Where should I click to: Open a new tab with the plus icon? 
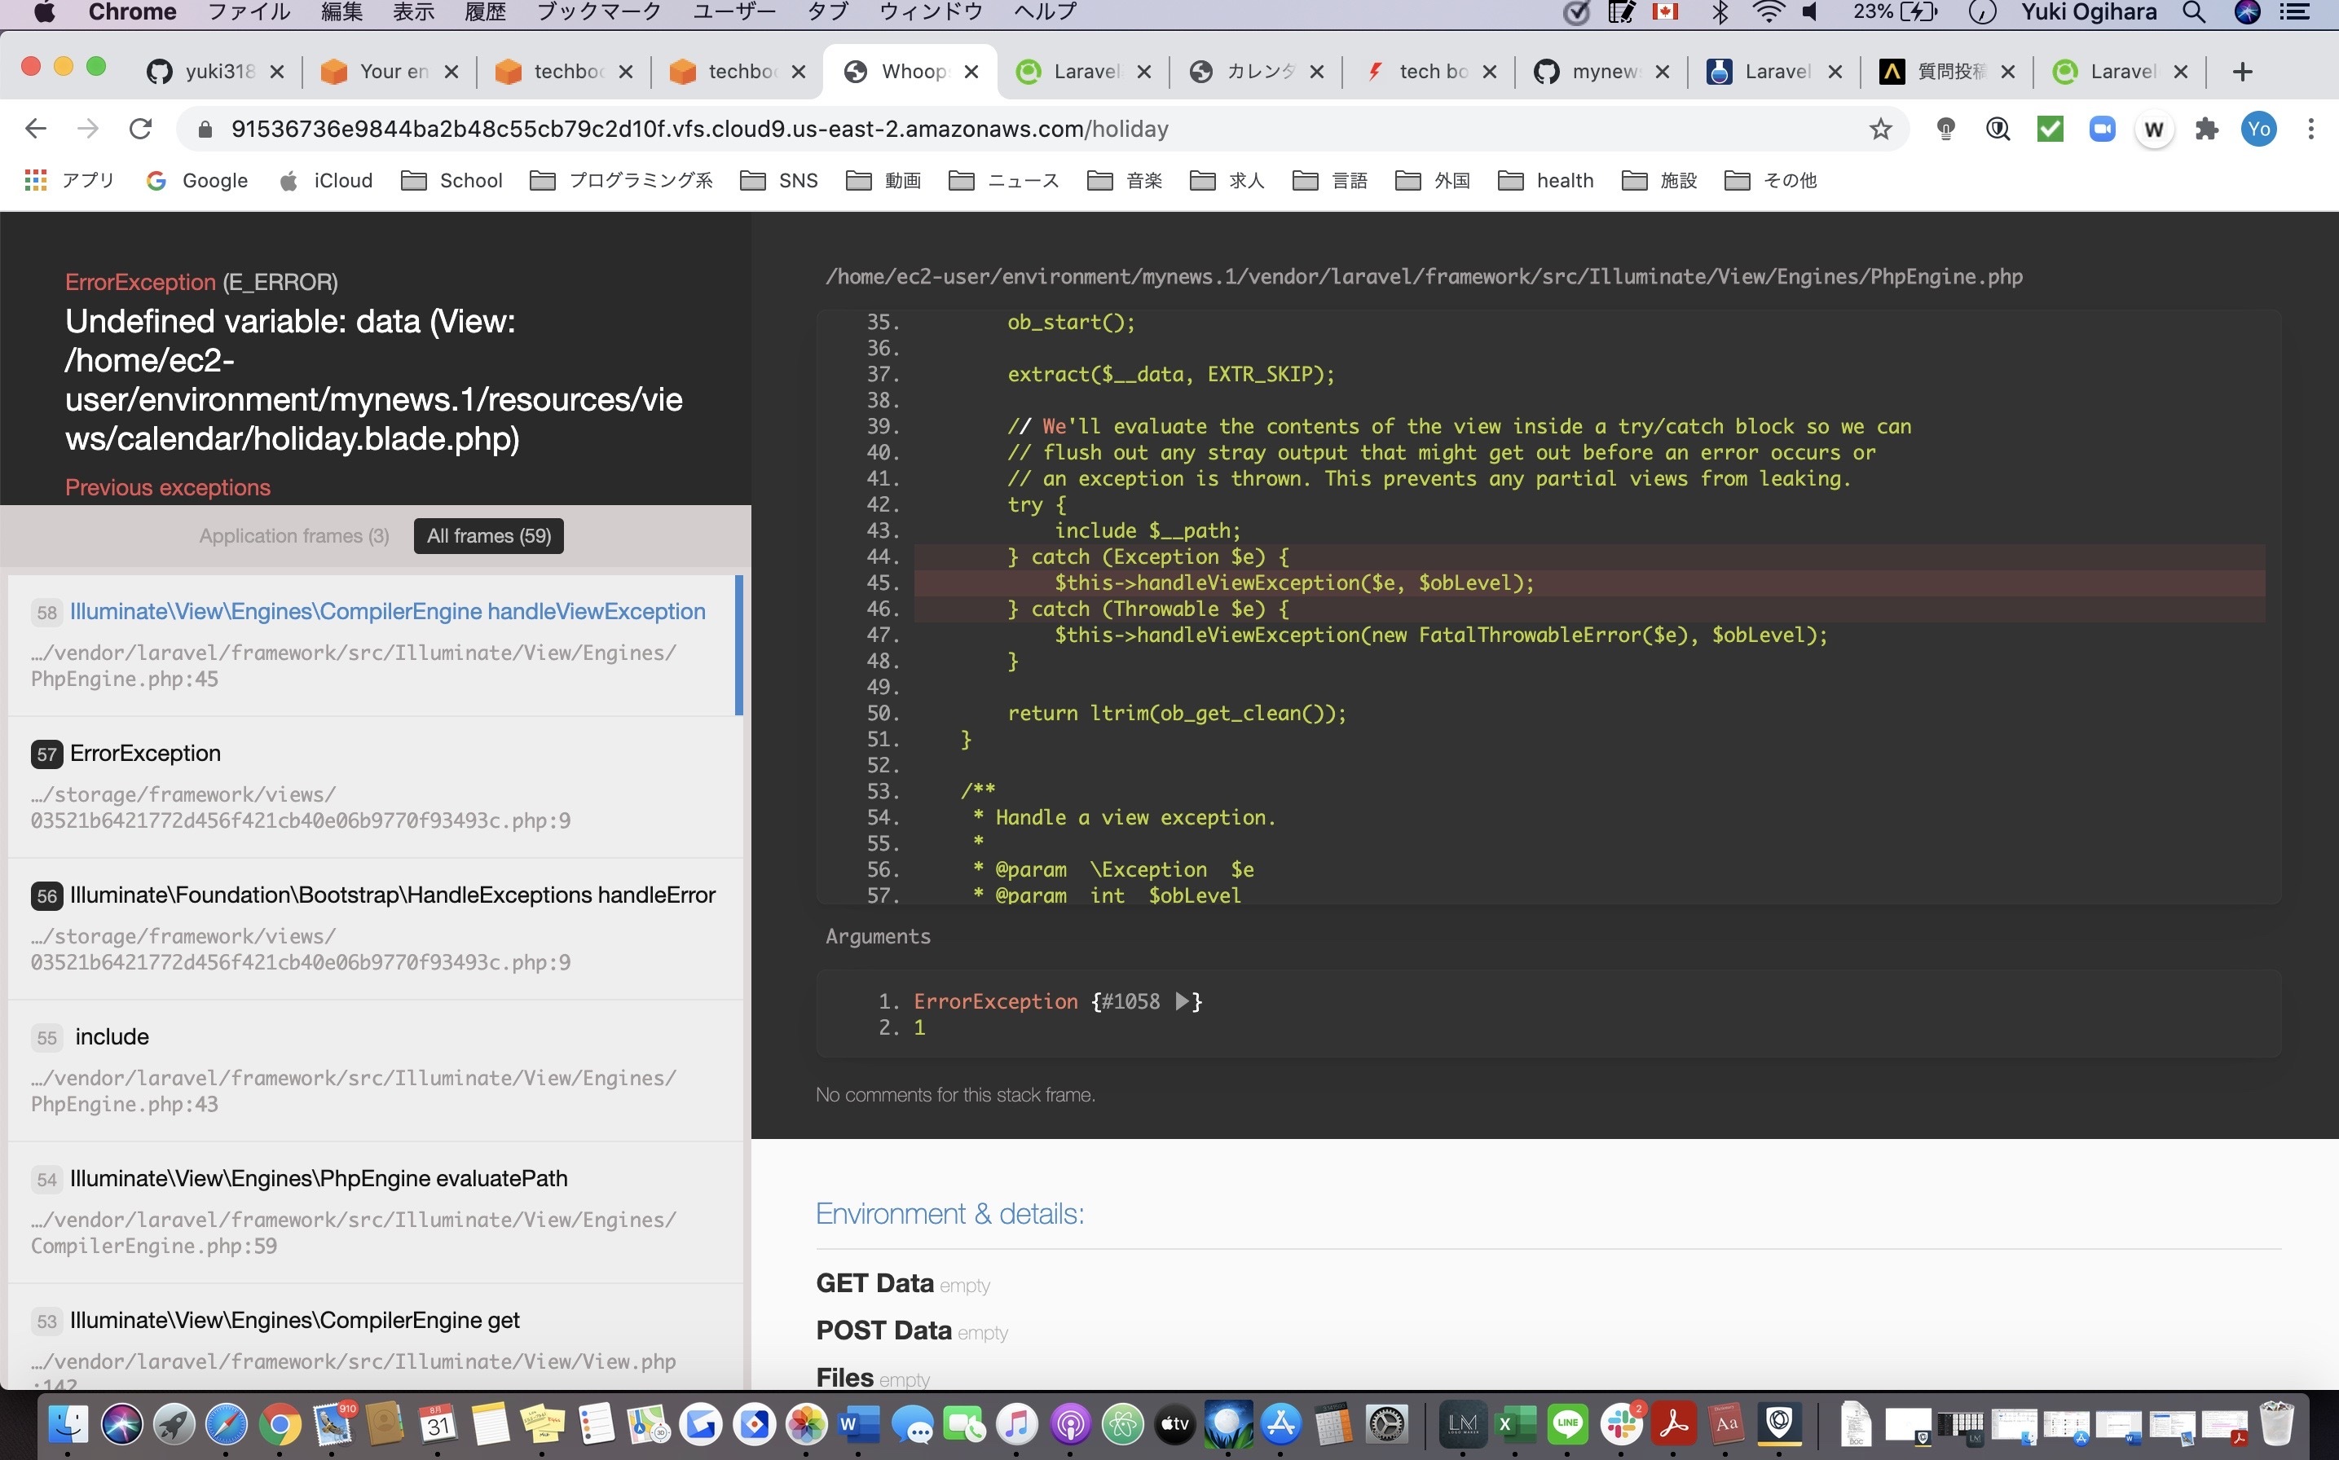point(2243,72)
